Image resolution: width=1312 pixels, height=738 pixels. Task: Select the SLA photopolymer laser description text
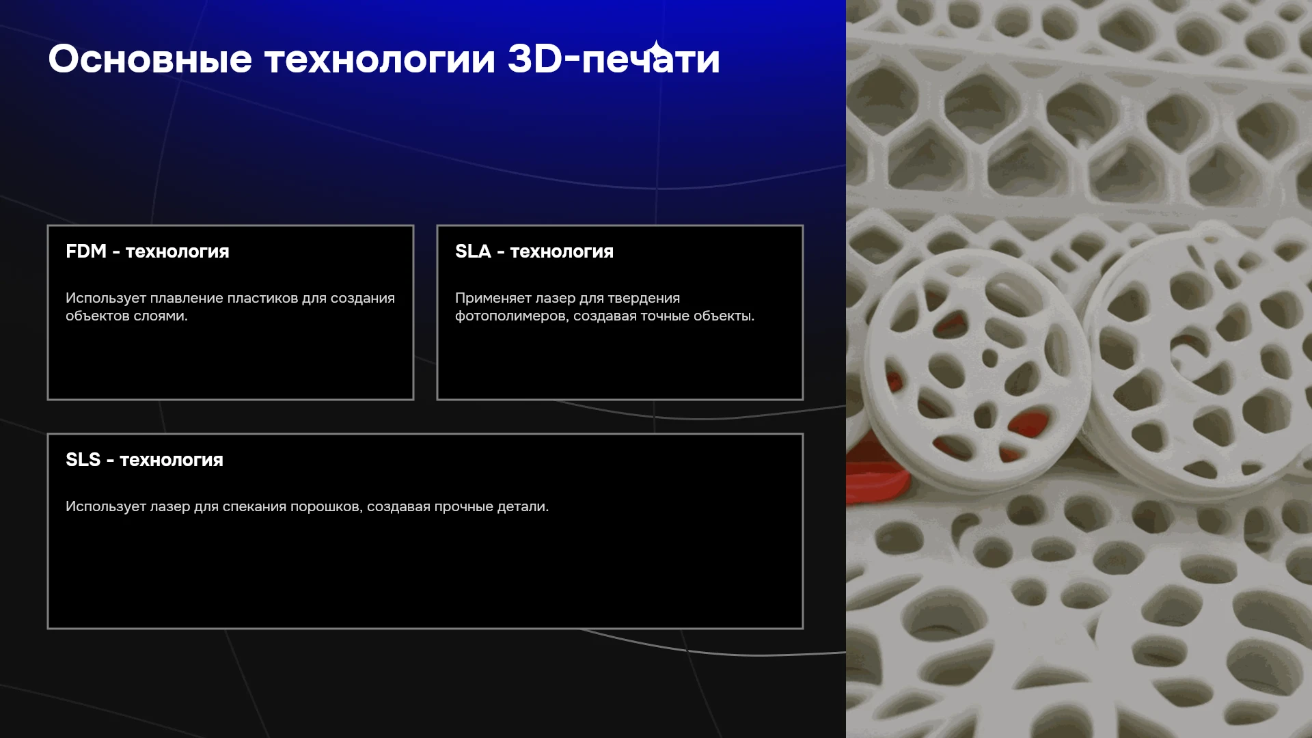click(605, 307)
